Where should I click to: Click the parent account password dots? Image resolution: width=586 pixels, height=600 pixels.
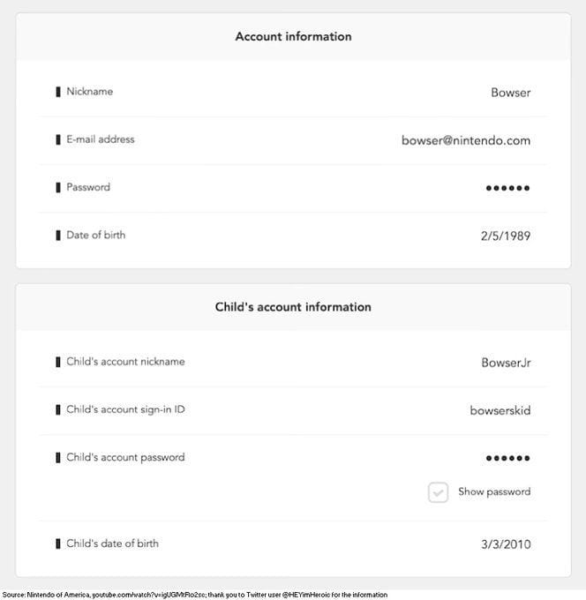tap(507, 188)
